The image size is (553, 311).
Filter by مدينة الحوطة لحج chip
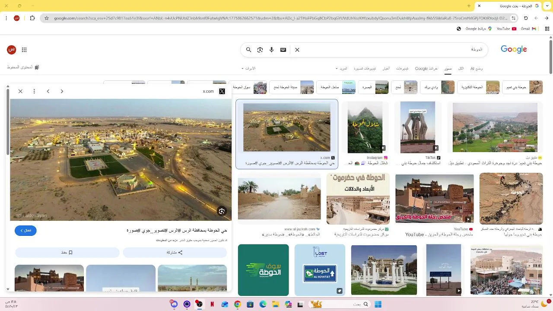coord(292,87)
